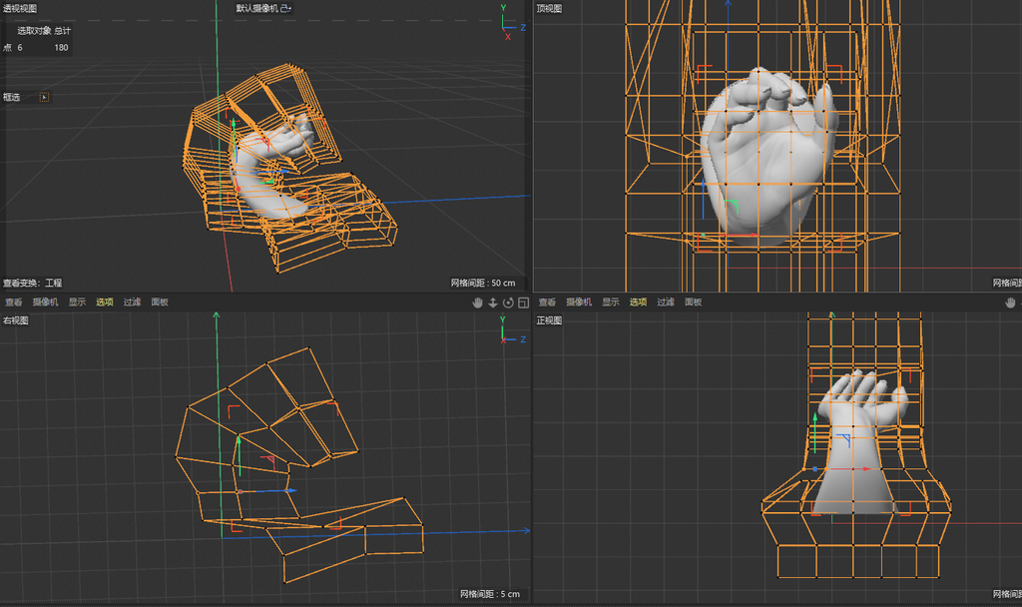Open 面板 menu above front view
The height and width of the screenshot is (607, 1022).
pyautogui.click(x=693, y=302)
